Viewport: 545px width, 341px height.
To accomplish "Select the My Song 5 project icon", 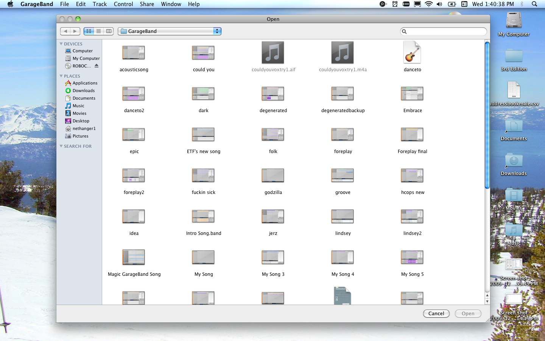I will coord(412,257).
